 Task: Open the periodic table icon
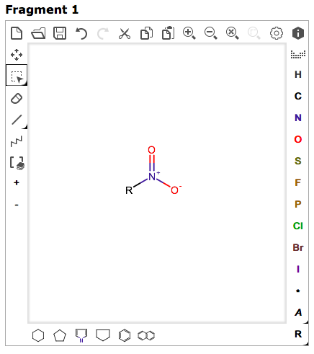tap(298, 55)
